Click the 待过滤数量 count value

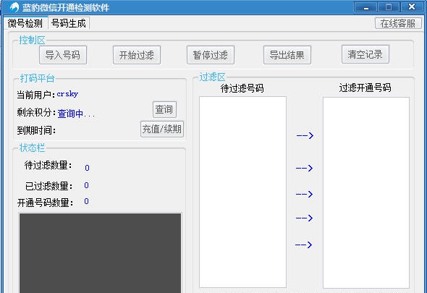point(87,168)
